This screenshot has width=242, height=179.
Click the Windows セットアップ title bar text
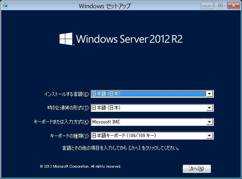[105, 6]
